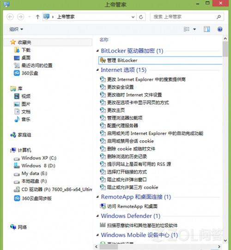Viewport: 231px width, 250px height.
Task: Click the horizontal scrollbar right arrow
Action: [219, 247]
